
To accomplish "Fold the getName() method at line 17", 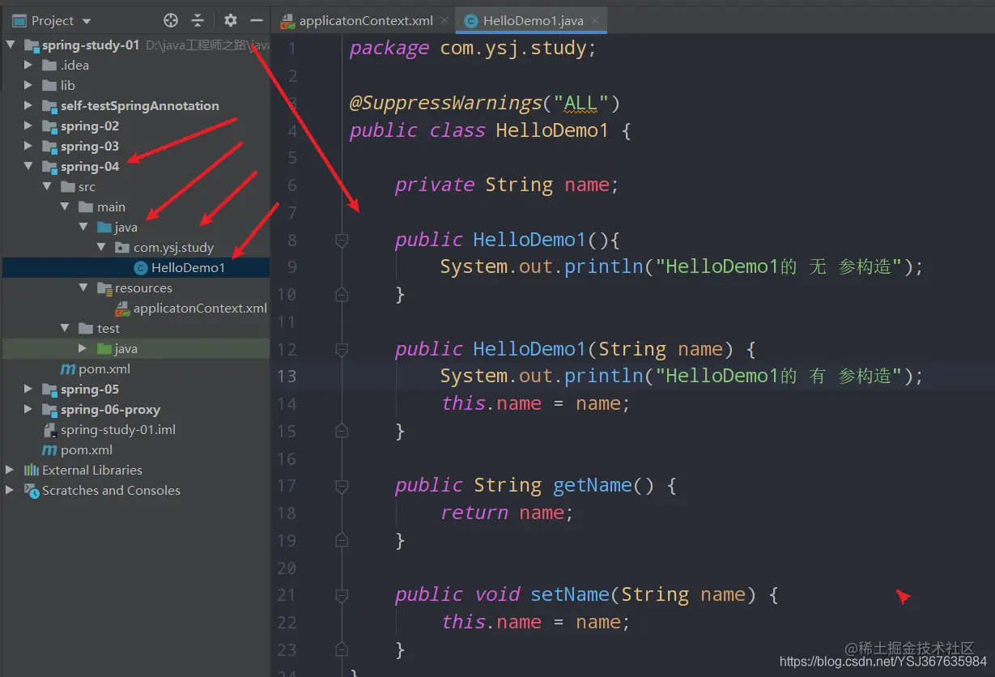I will tap(342, 486).
